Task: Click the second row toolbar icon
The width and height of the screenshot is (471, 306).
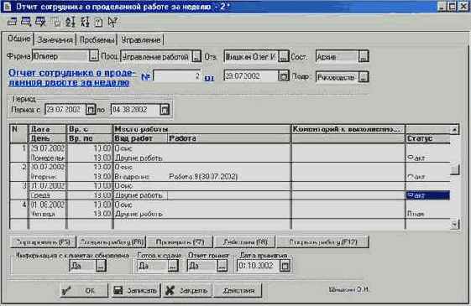Action: click(26, 22)
